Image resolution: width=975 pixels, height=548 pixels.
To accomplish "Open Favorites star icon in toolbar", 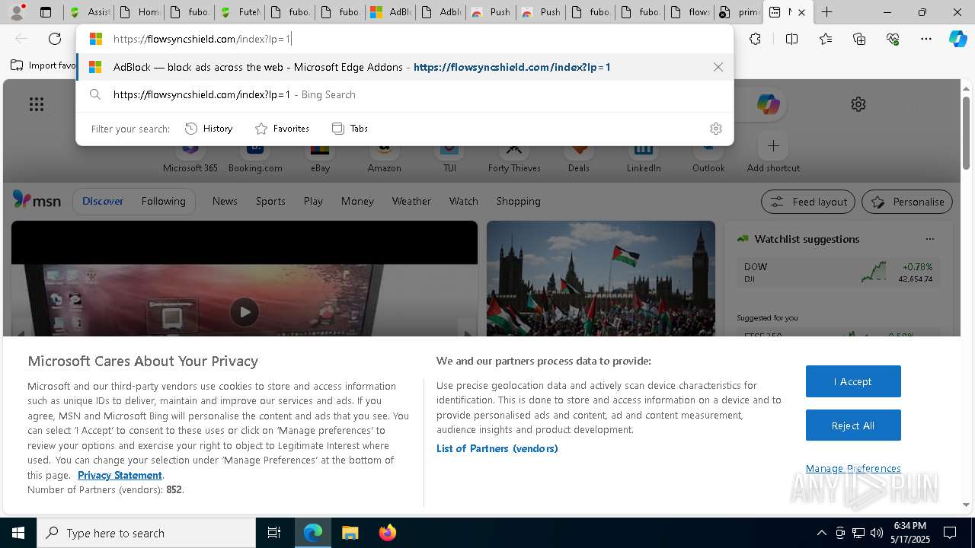I will [x=826, y=39].
